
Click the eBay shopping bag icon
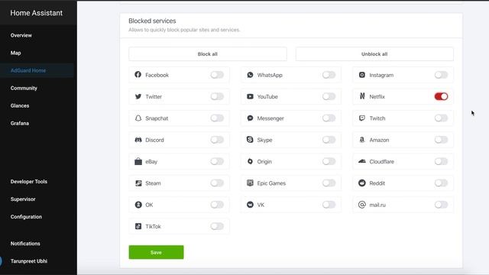coord(138,161)
